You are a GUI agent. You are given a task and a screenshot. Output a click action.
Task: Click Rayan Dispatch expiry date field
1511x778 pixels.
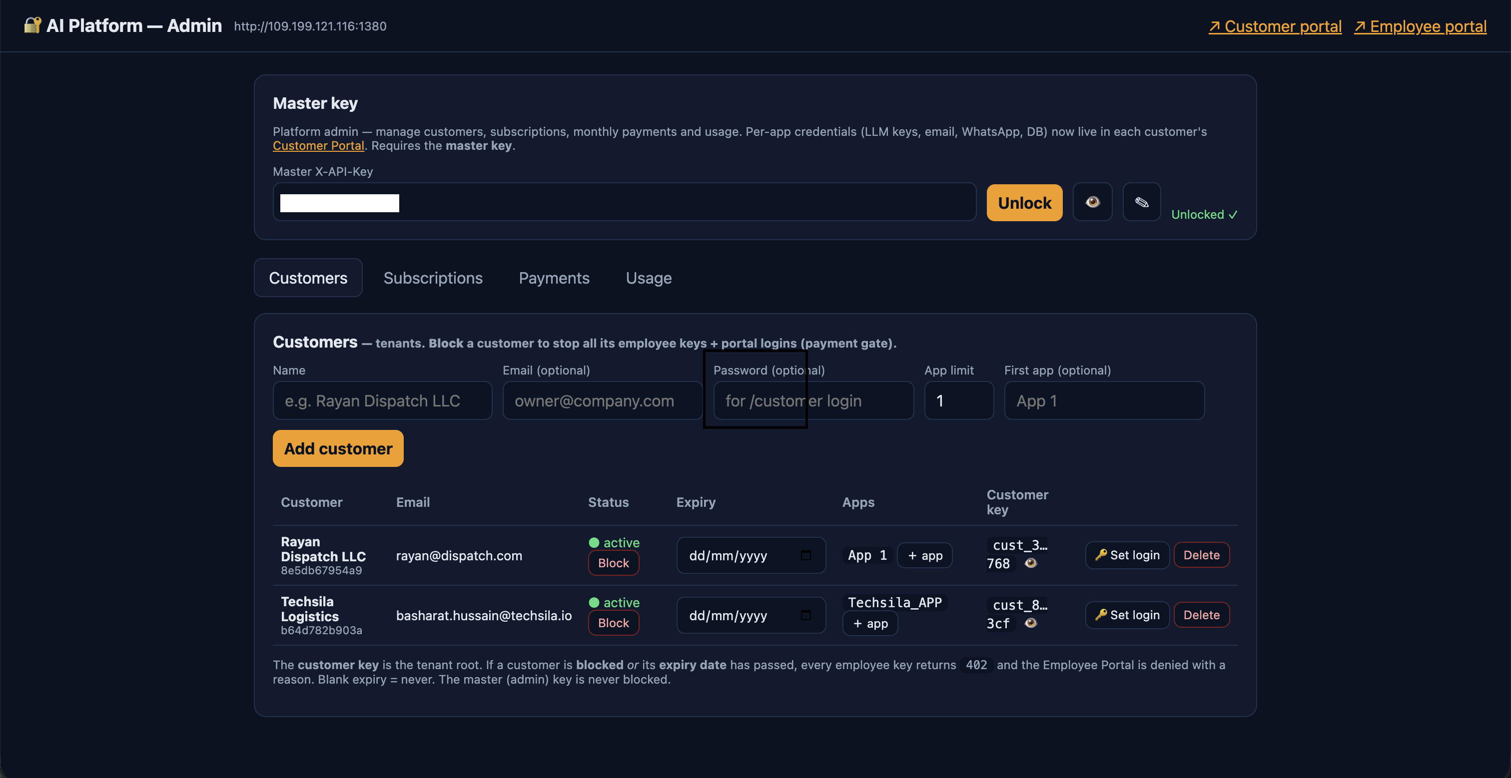click(751, 555)
